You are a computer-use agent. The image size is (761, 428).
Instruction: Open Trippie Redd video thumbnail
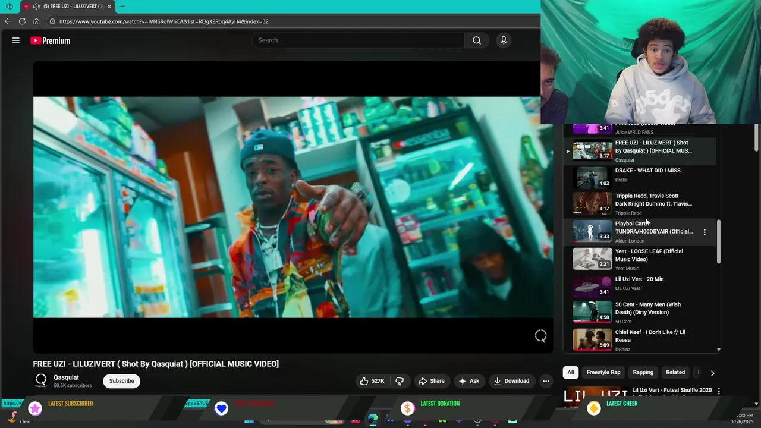[x=592, y=203]
